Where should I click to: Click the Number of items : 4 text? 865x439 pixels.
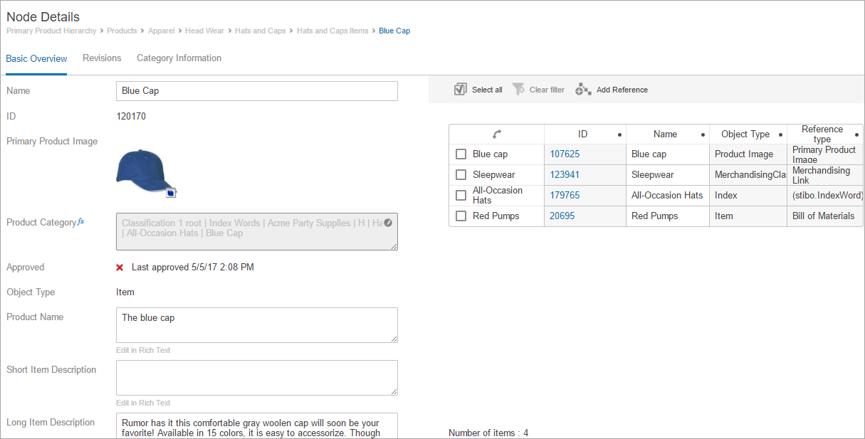[x=488, y=433]
